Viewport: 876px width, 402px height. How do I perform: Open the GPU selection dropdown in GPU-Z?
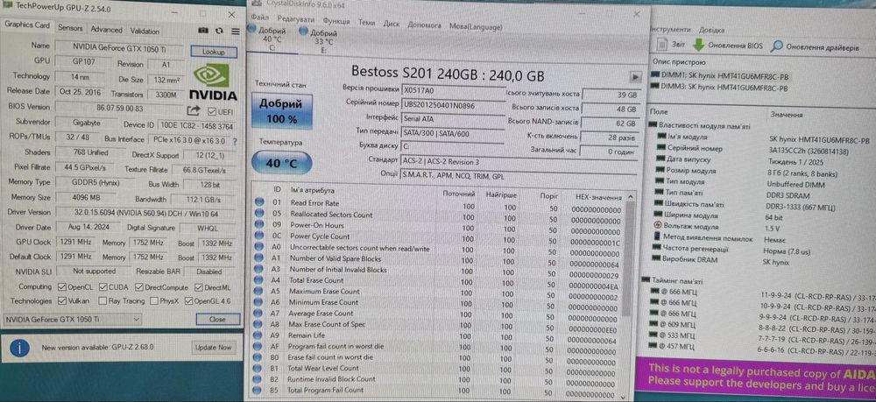pyautogui.click(x=73, y=319)
